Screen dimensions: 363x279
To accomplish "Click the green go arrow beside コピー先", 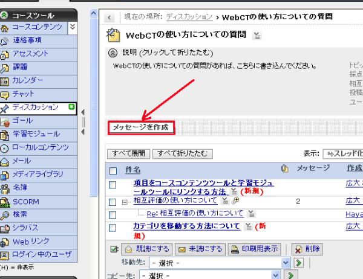I will click(291, 275).
